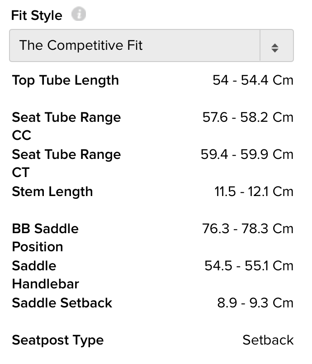The width and height of the screenshot is (312, 364).
Task: Click the 54 - 54.4 Cm value
Action: click(253, 80)
